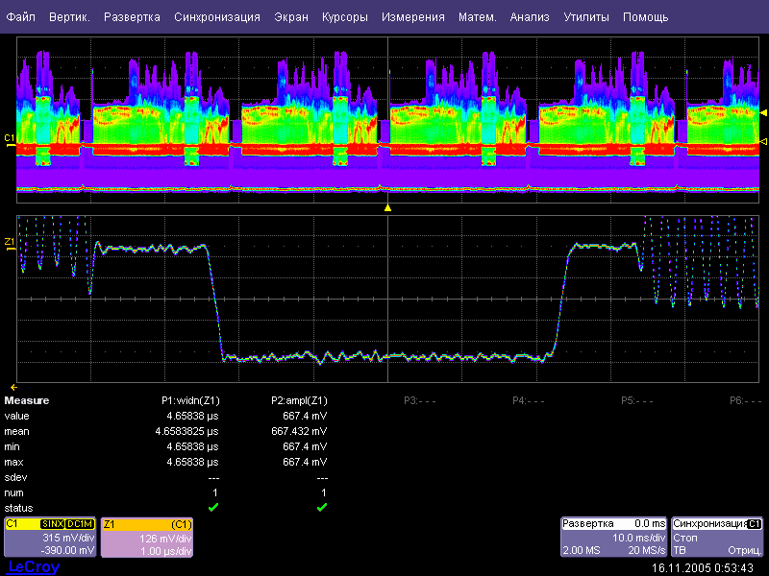
Task: Click the C1 channel marker on upper grid
Action: tap(10, 139)
